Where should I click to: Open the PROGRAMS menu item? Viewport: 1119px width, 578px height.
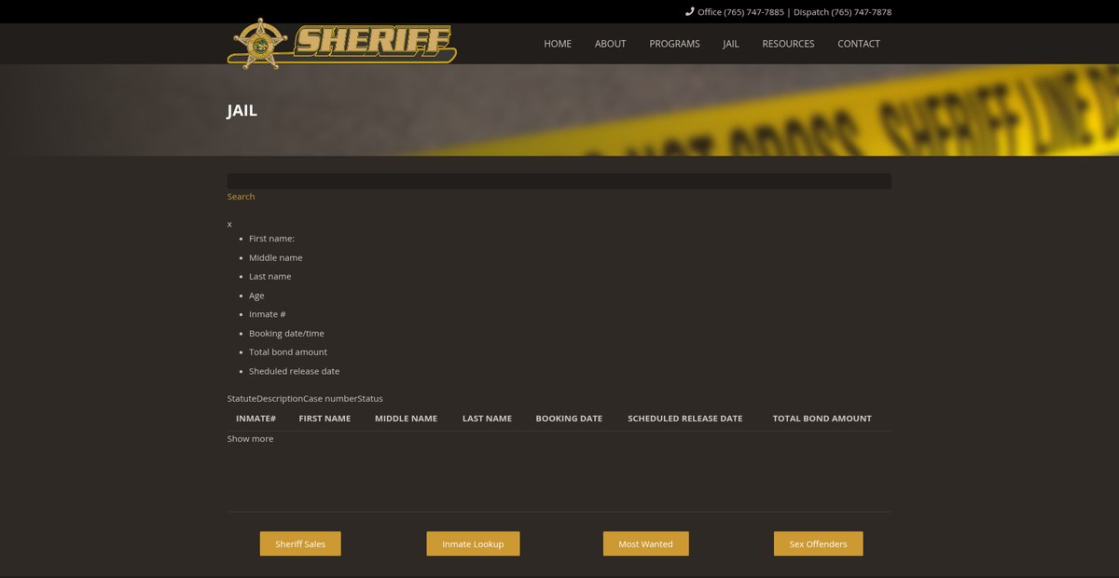click(x=674, y=44)
